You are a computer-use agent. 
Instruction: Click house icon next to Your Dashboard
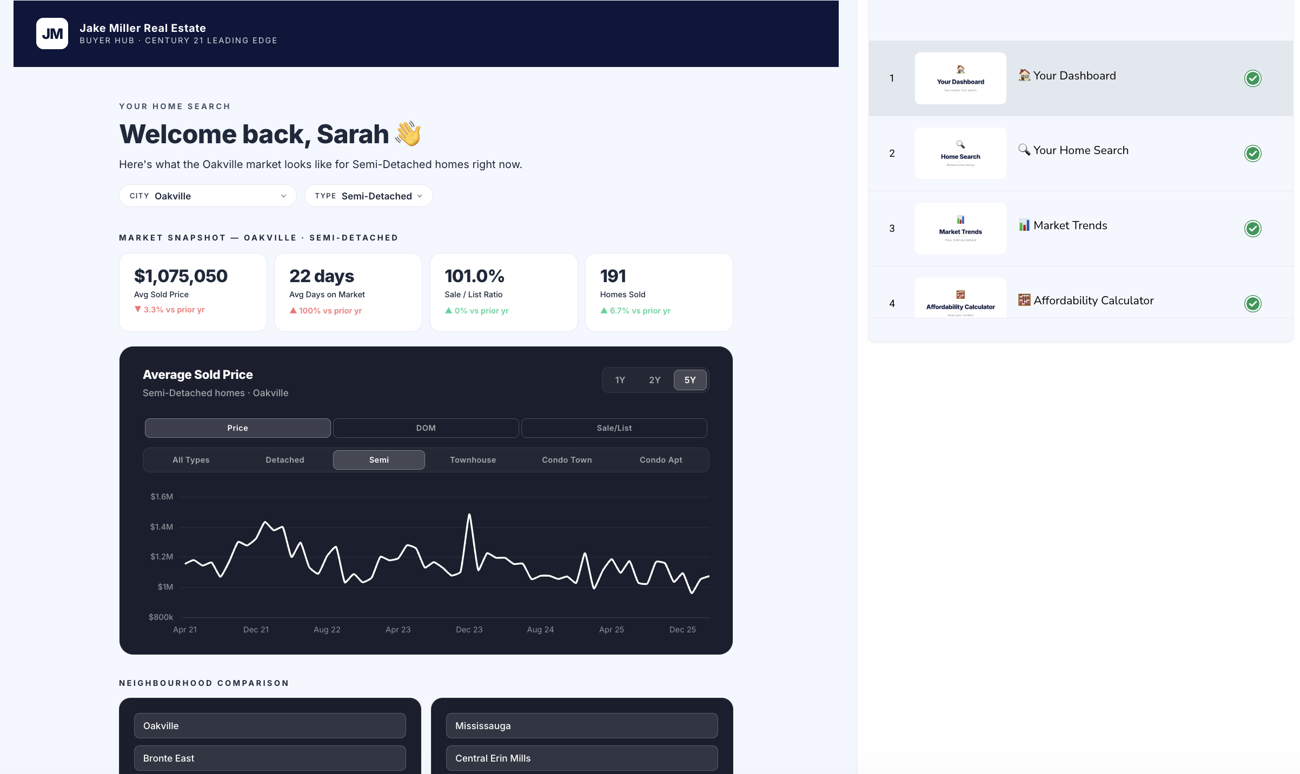tap(1024, 75)
